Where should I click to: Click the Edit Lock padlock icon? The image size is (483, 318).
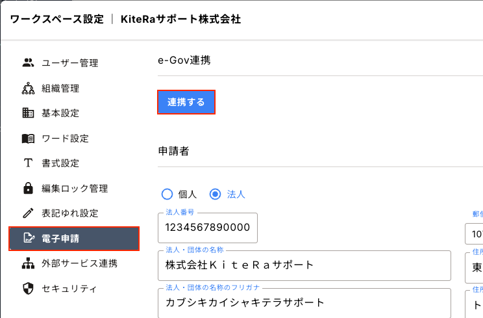coord(28,189)
